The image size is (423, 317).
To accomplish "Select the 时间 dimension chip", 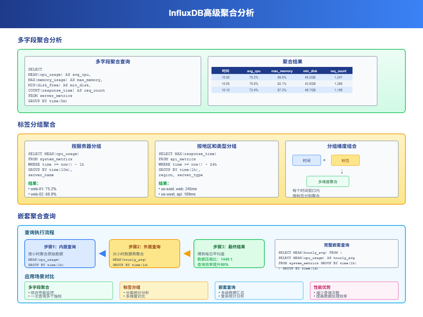I will pos(306,160).
